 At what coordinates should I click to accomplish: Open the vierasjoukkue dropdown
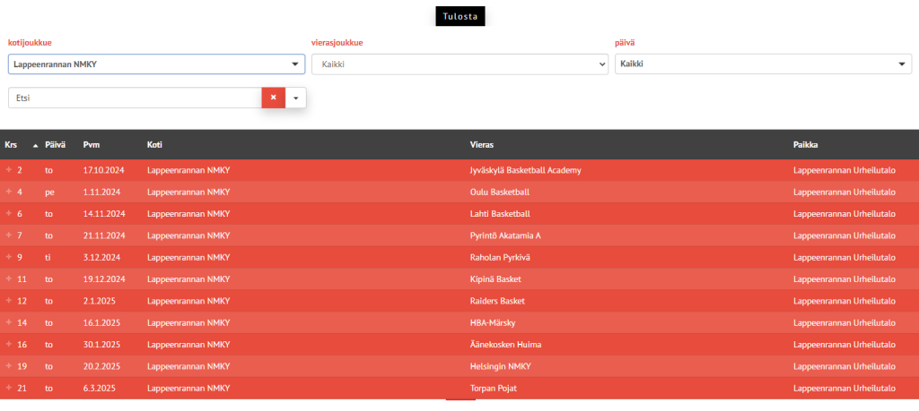coord(460,64)
